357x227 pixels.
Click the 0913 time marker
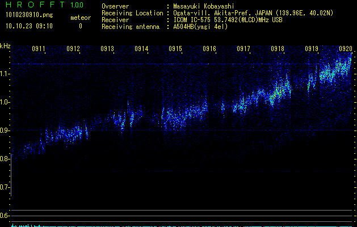coord(107,49)
